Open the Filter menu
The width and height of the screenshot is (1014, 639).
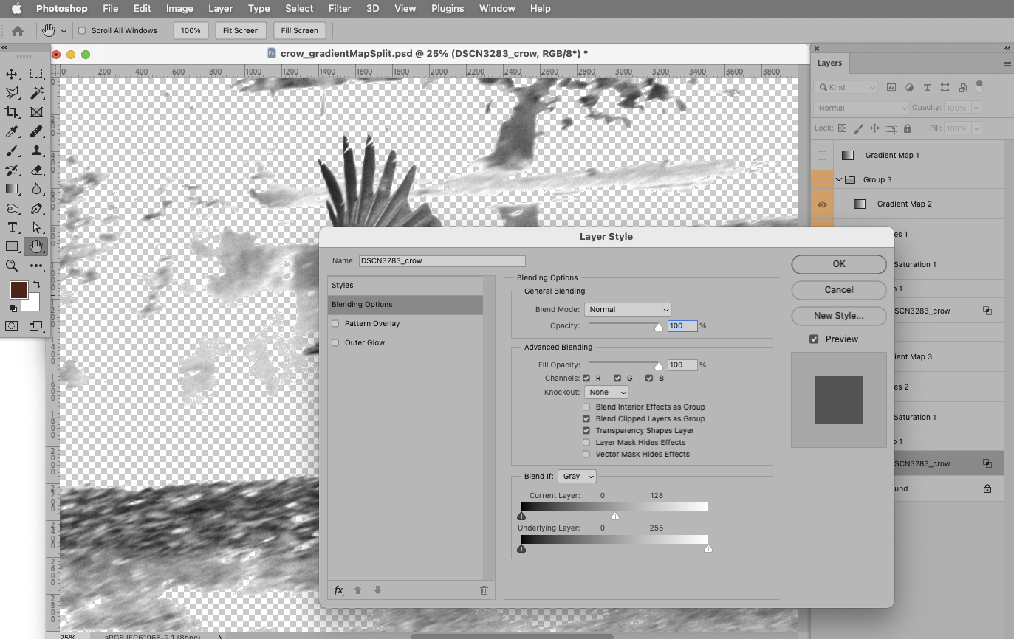click(339, 8)
